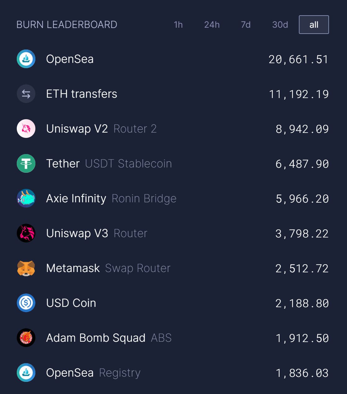Show the 7d burn leaderboard

coord(246,25)
